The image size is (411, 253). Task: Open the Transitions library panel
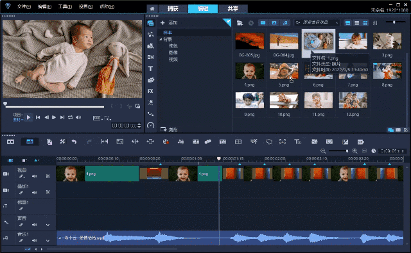150,57
